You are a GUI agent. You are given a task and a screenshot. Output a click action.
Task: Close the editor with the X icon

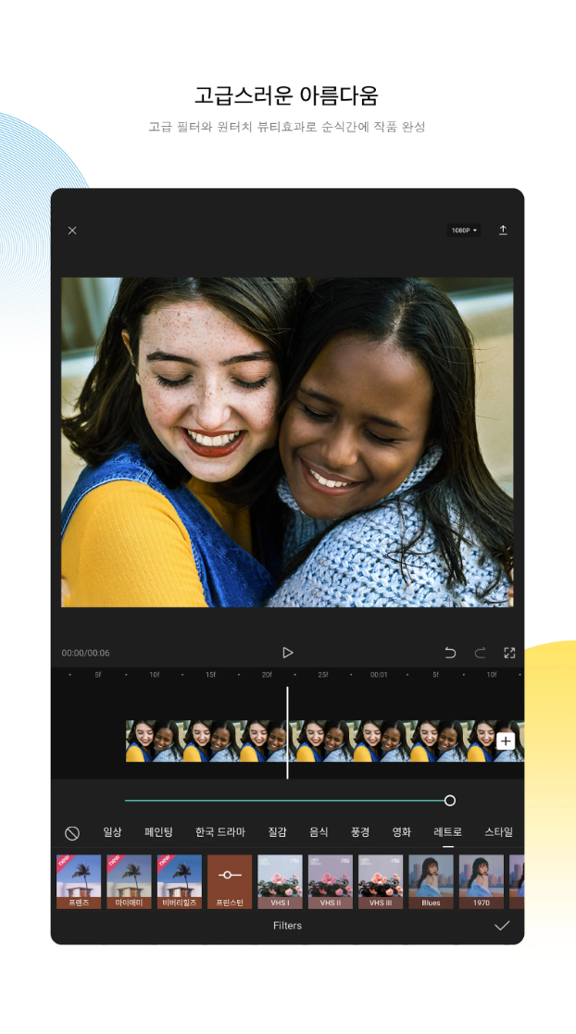(72, 230)
